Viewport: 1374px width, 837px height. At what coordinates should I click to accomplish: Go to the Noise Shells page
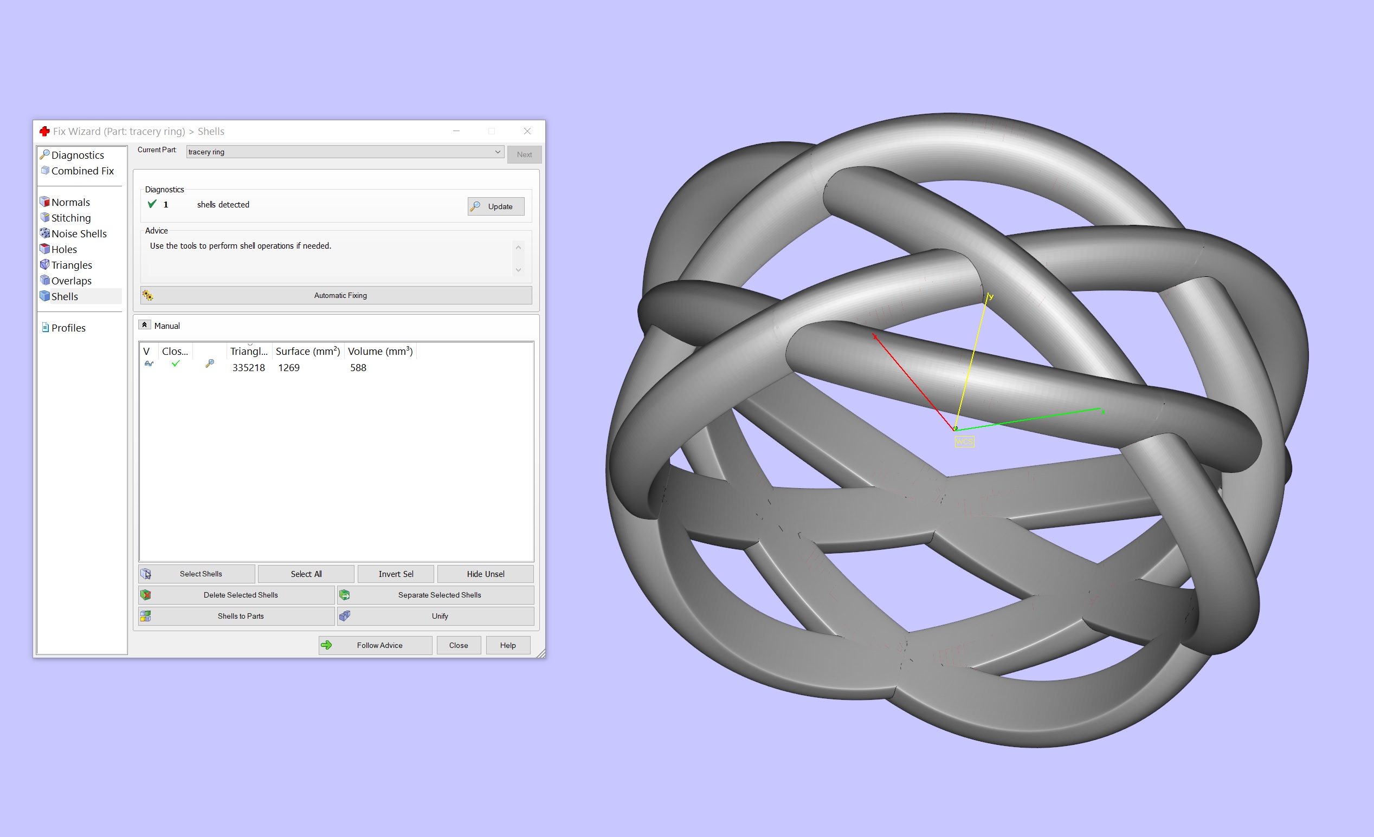[79, 233]
